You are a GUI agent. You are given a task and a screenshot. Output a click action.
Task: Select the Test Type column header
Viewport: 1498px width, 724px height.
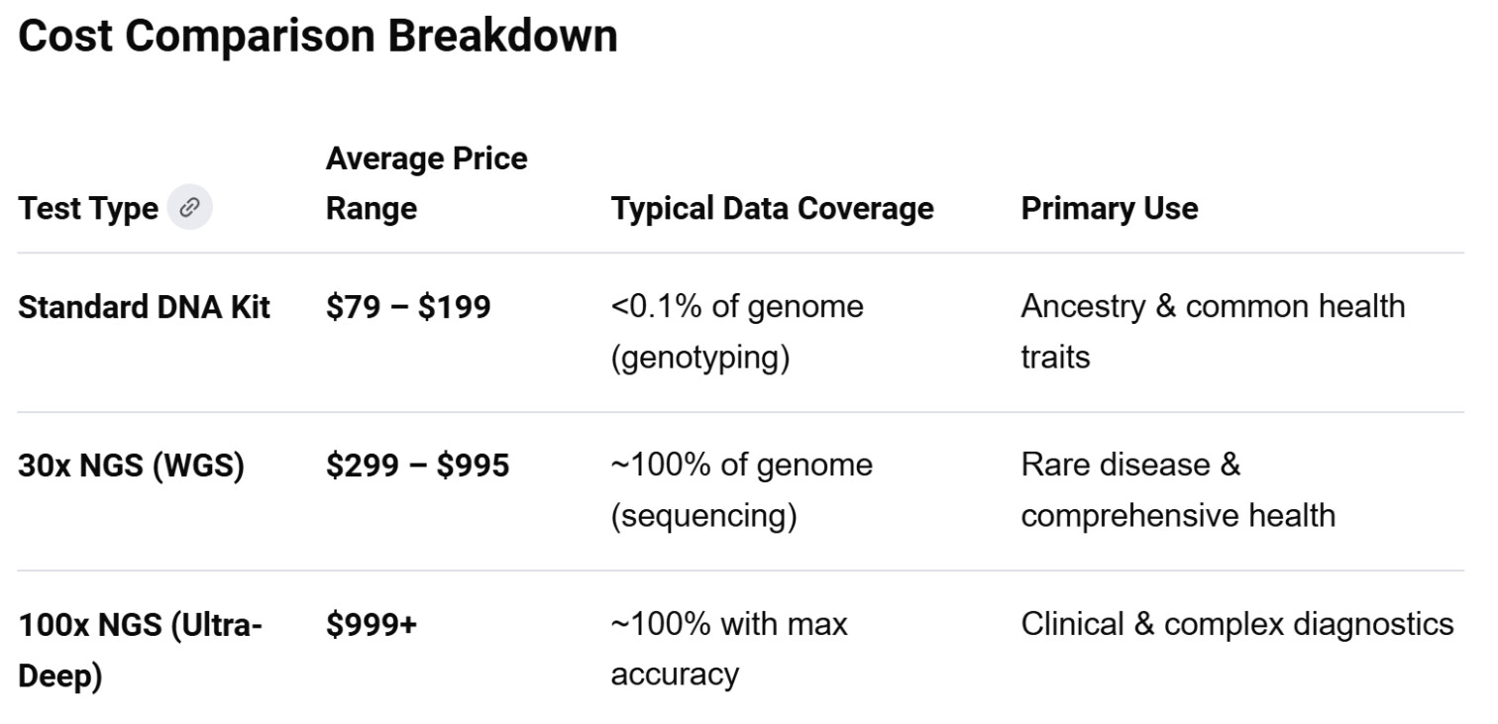point(88,209)
